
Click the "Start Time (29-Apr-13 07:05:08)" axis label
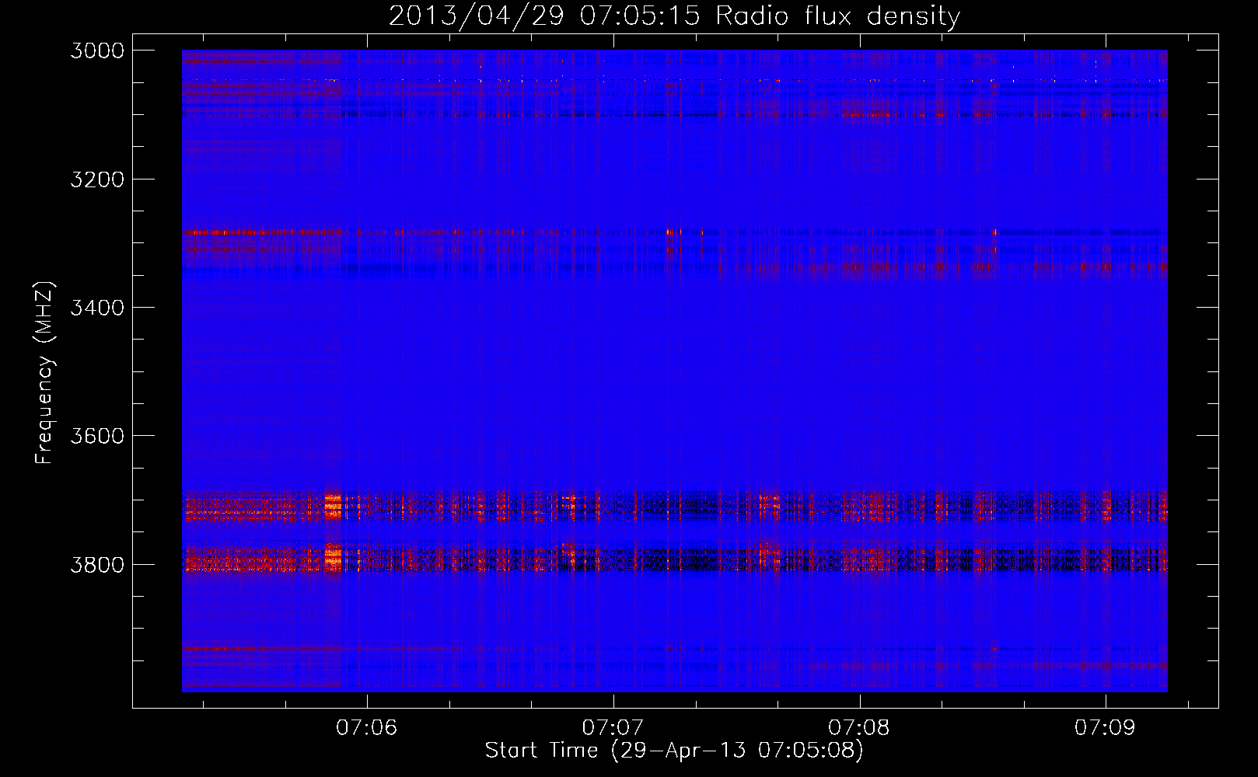tap(674, 751)
